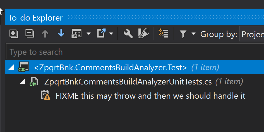Select the ZpqrtBnk.CommentsBuildAnalyzer.Test project row
Viewport: 264px width, 132px height.
[x=135, y=67]
